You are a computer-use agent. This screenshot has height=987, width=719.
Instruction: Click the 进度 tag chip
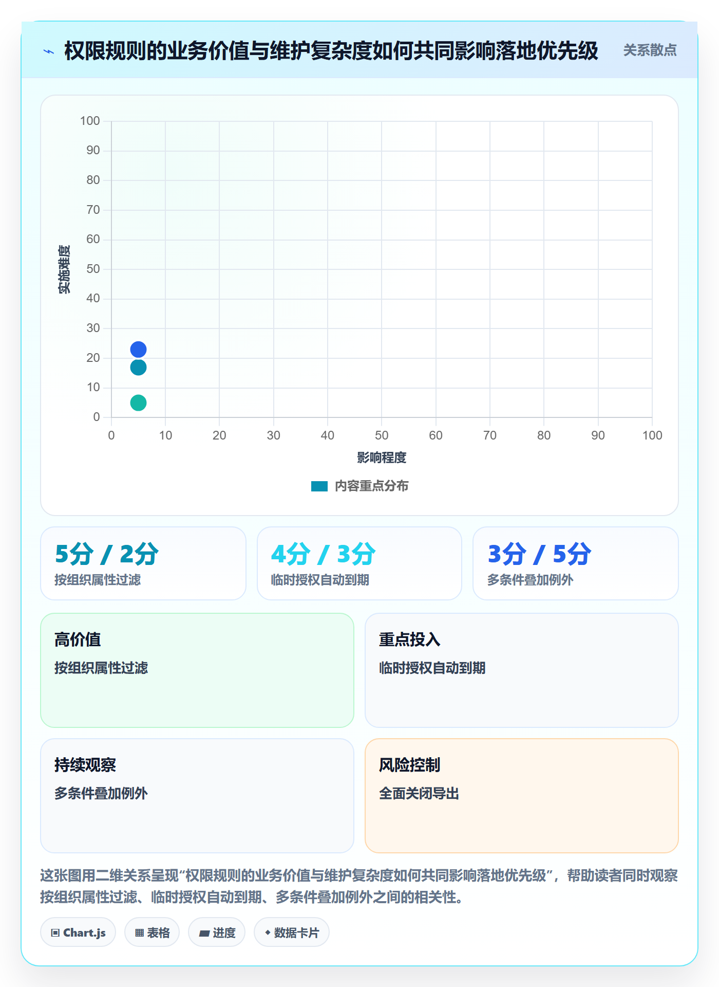[x=217, y=933]
